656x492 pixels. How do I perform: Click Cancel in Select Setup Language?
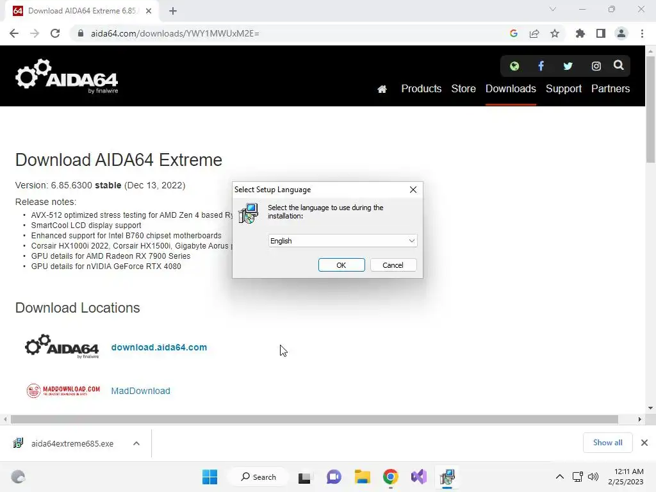tap(393, 265)
